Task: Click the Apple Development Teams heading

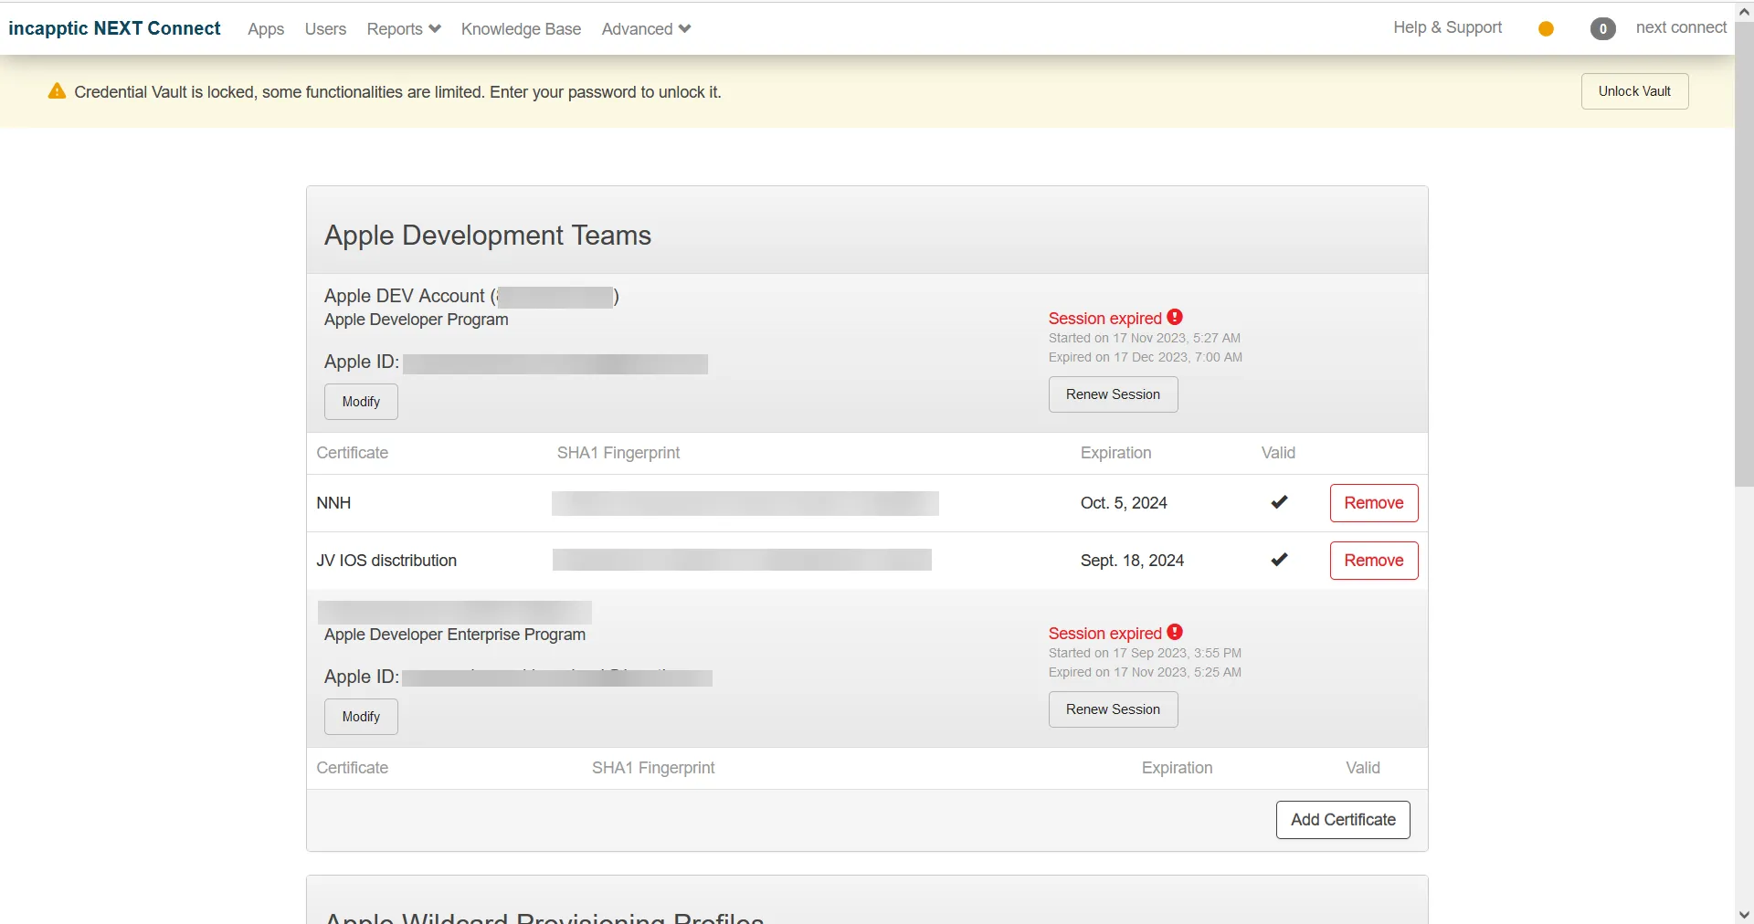Action: [x=488, y=236]
